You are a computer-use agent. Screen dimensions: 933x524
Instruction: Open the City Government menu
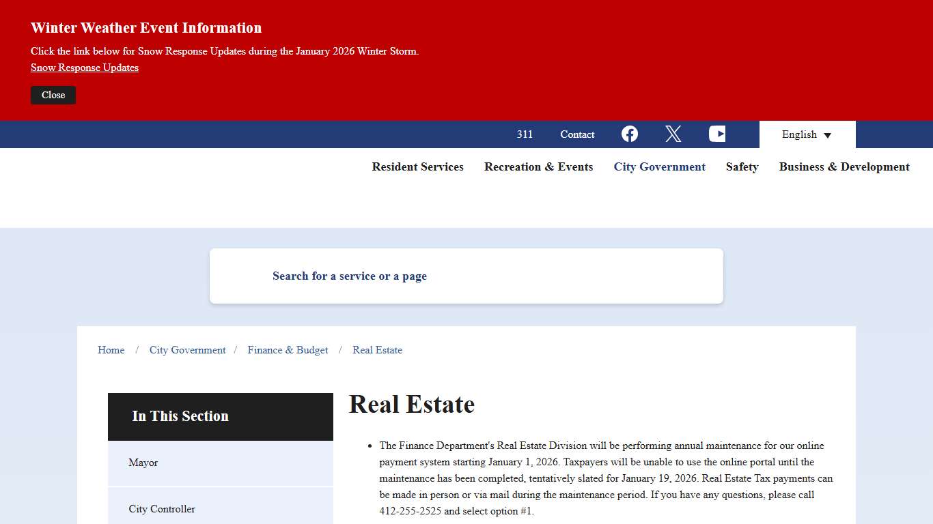[x=659, y=166]
